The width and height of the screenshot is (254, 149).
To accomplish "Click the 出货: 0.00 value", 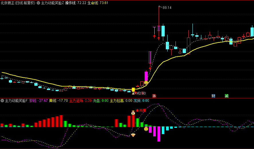I will pyautogui.click(x=141, y=101).
